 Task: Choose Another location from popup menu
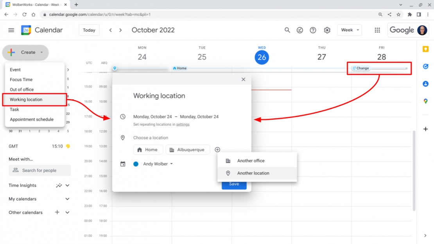(x=253, y=173)
